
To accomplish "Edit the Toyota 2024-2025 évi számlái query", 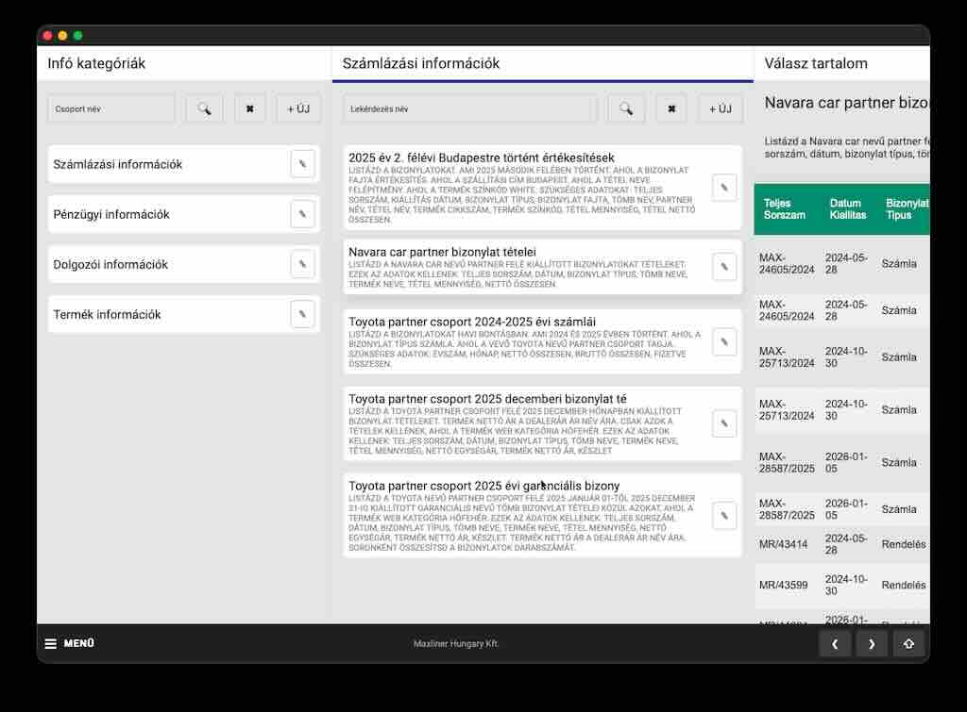I will tap(723, 342).
